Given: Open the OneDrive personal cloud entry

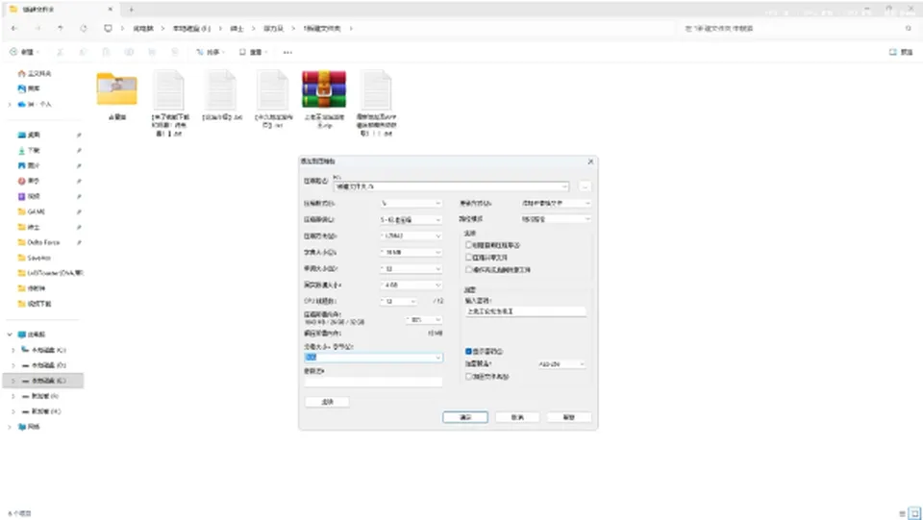Looking at the screenshot, I should pyautogui.click(x=35, y=104).
